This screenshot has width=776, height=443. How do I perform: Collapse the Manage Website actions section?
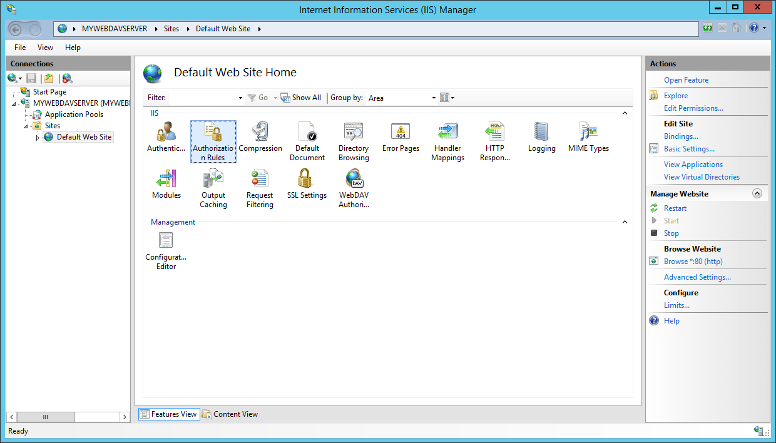point(757,194)
